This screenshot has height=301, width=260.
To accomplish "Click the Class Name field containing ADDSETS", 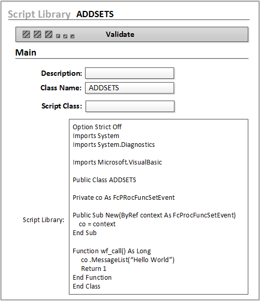I will click(x=130, y=88).
